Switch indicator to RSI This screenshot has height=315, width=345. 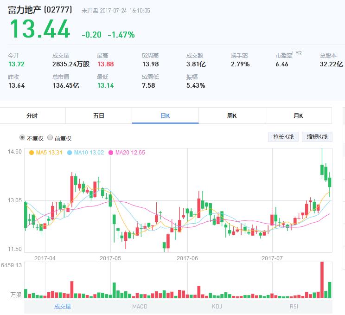294,306
